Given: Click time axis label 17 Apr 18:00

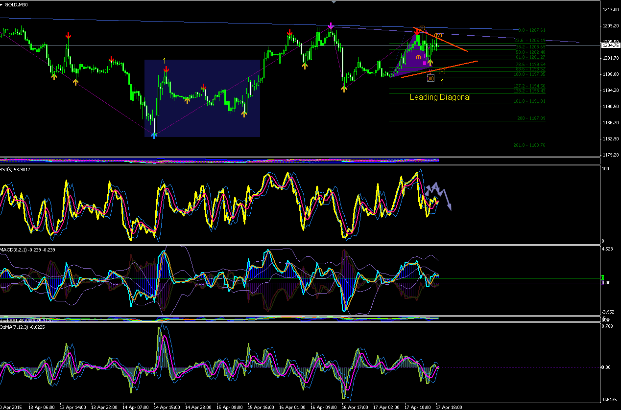Looking at the screenshot, I should coord(449,407).
